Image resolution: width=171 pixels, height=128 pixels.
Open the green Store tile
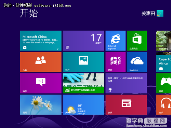137,41
